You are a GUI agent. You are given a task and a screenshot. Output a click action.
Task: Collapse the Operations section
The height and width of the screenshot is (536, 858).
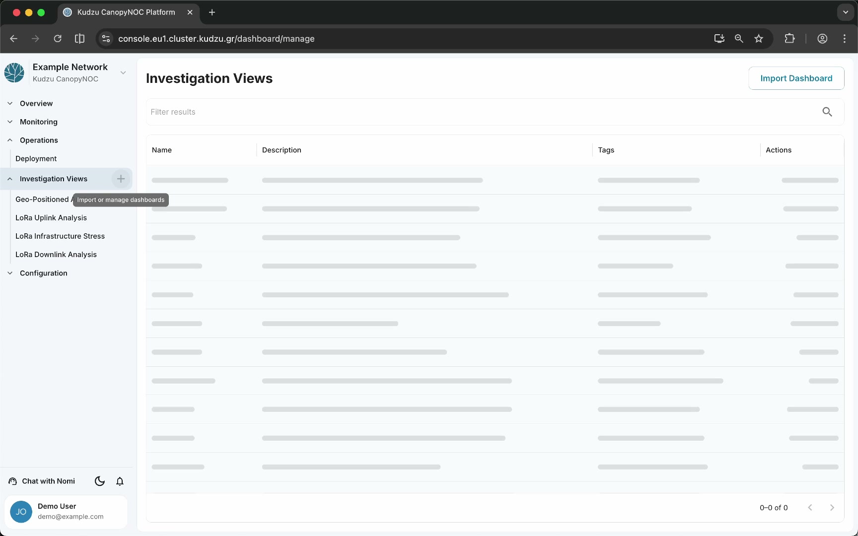pos(10,140)
